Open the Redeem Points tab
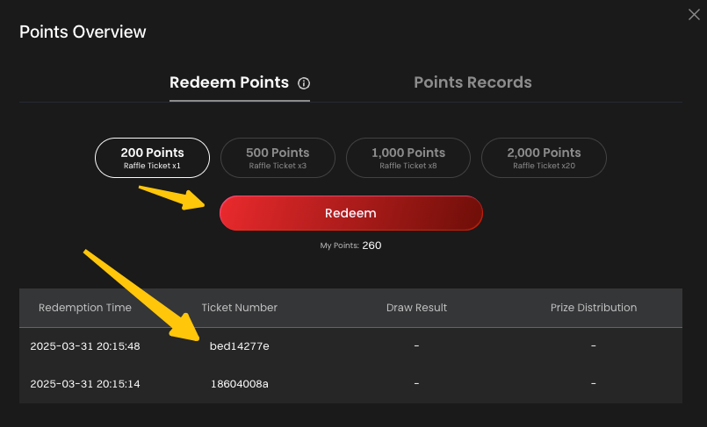 pyautogui.click(x=229, y=82)
